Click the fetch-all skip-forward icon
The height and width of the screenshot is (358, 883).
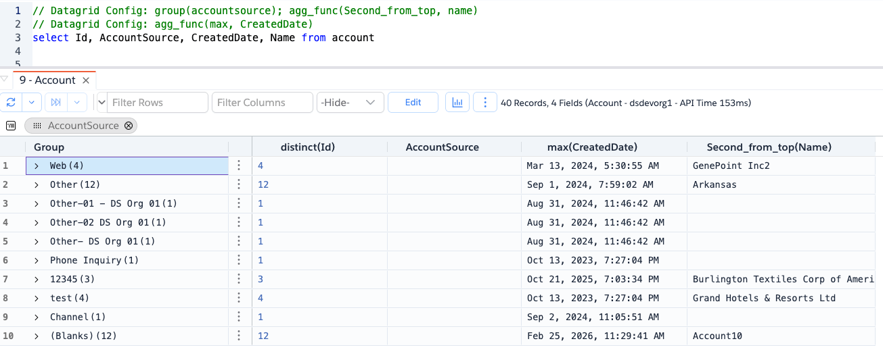click(x=56, y=103)
